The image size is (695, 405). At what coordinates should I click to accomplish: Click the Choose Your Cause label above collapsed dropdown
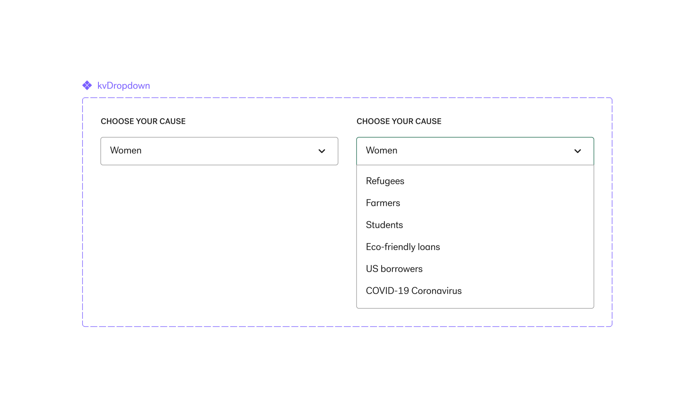(143, 121)
